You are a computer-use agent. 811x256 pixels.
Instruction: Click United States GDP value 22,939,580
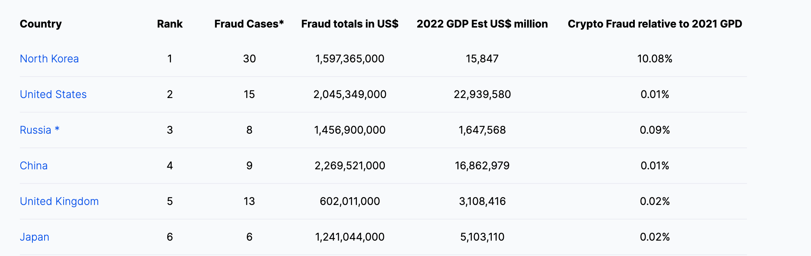(482, 94)
